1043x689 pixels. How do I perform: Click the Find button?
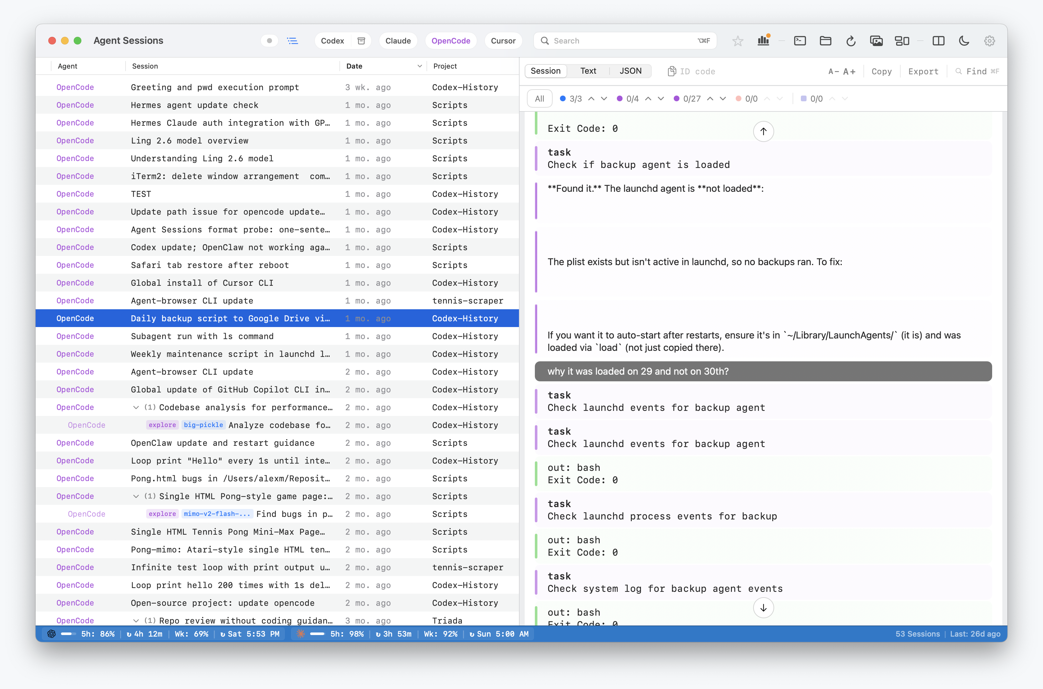tap(977, 71)
